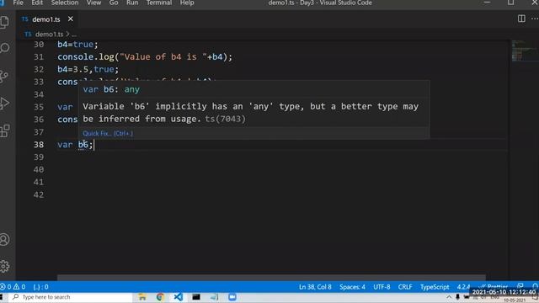Open Run and Debug view

5,103
